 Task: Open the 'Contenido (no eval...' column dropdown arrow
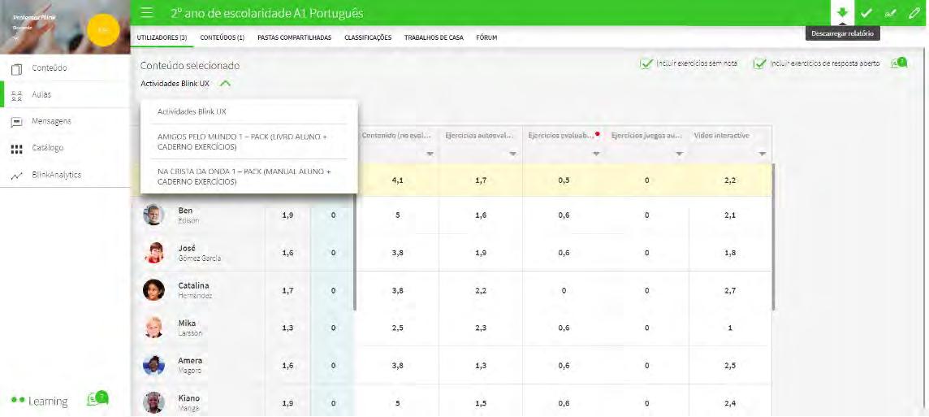click(x=430, y=154)
